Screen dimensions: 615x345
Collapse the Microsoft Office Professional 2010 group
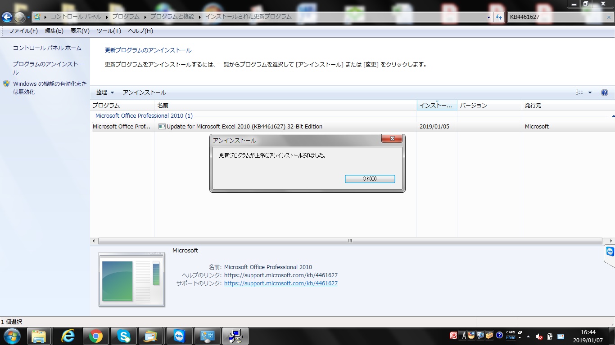point(613,116)
